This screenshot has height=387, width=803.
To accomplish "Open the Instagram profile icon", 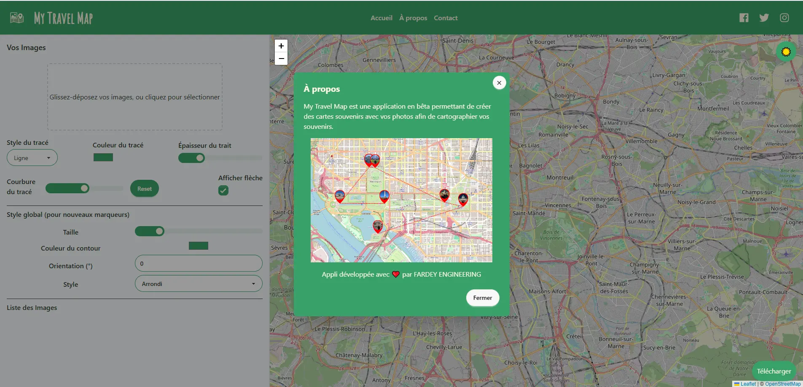I will [x=784, y=18].
